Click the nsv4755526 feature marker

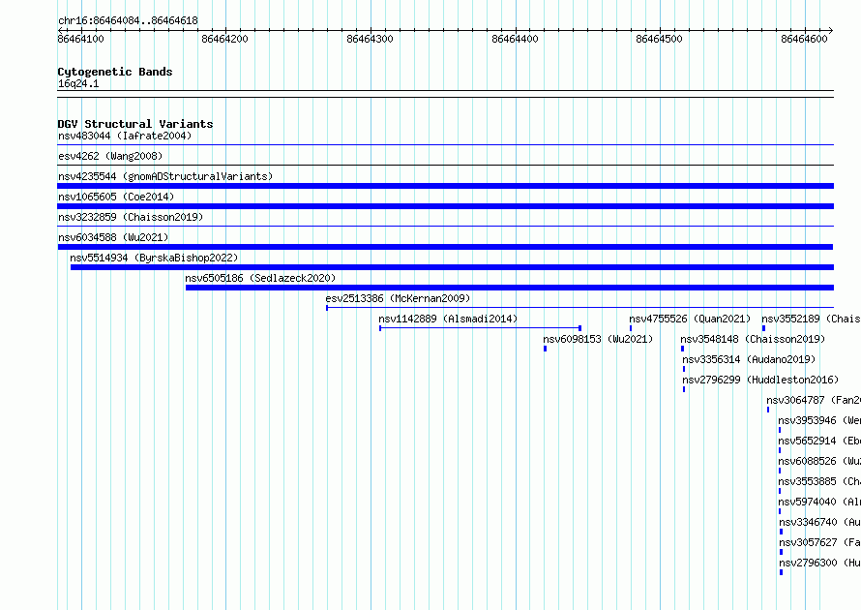point(631,328)
